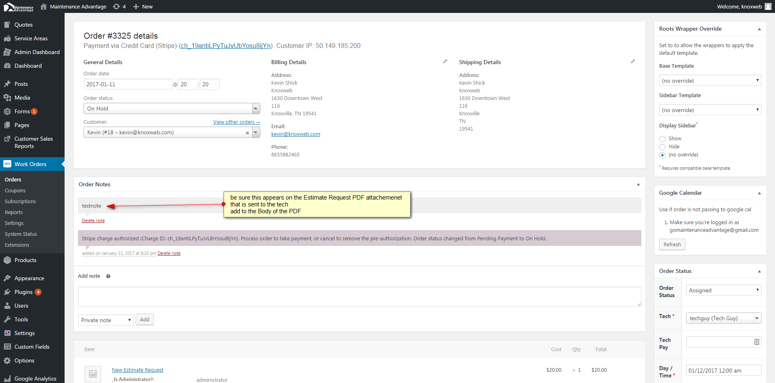Open the Orders submenu item
Viewport: 775px width, 383px height.
[13, 179]
